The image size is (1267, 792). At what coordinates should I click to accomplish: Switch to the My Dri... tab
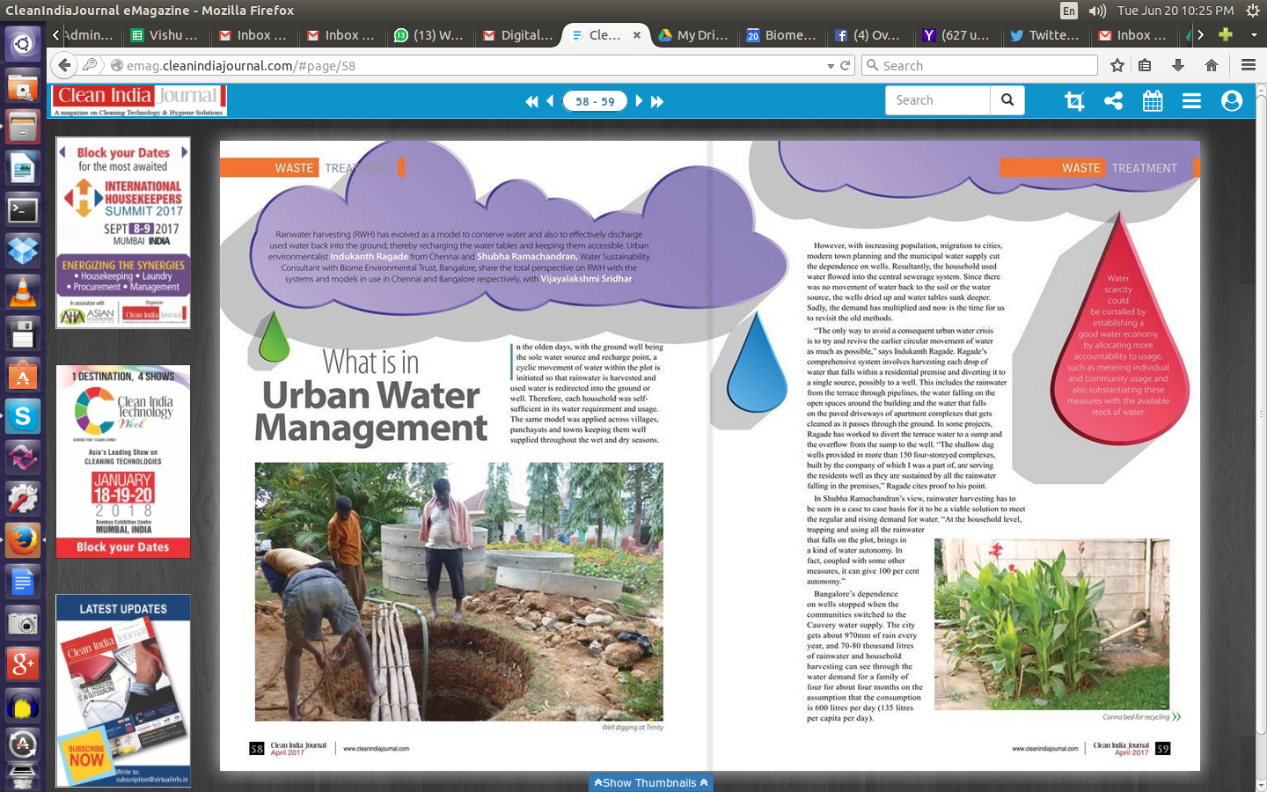pos(693,35)
